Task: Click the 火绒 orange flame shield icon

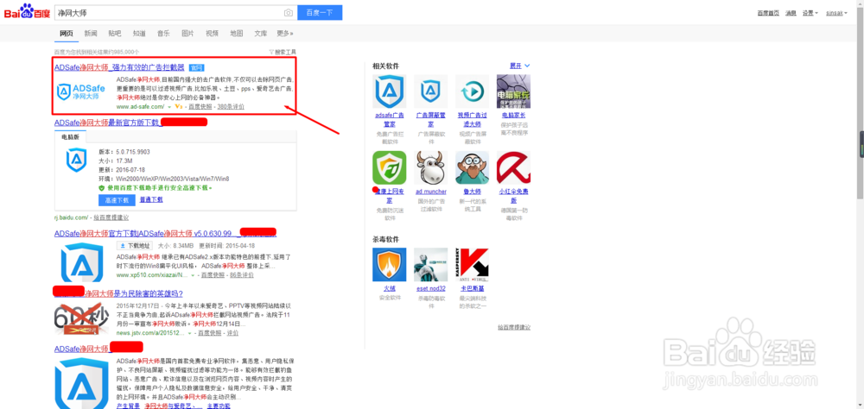Action: [389, 264]
